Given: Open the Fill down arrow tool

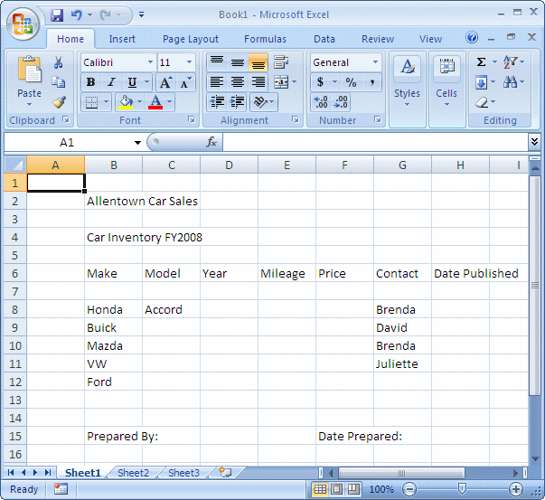Looking at the screenshot, I should click(x=482, y=82).
